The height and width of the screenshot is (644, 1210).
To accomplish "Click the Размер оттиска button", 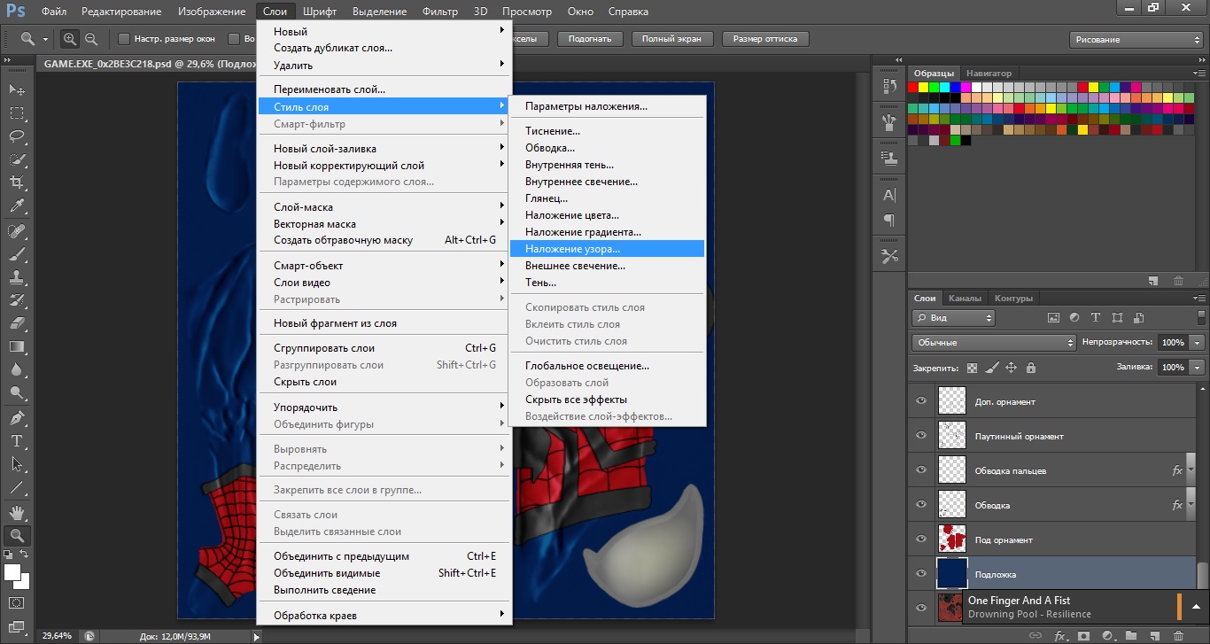I will point(765,39).
